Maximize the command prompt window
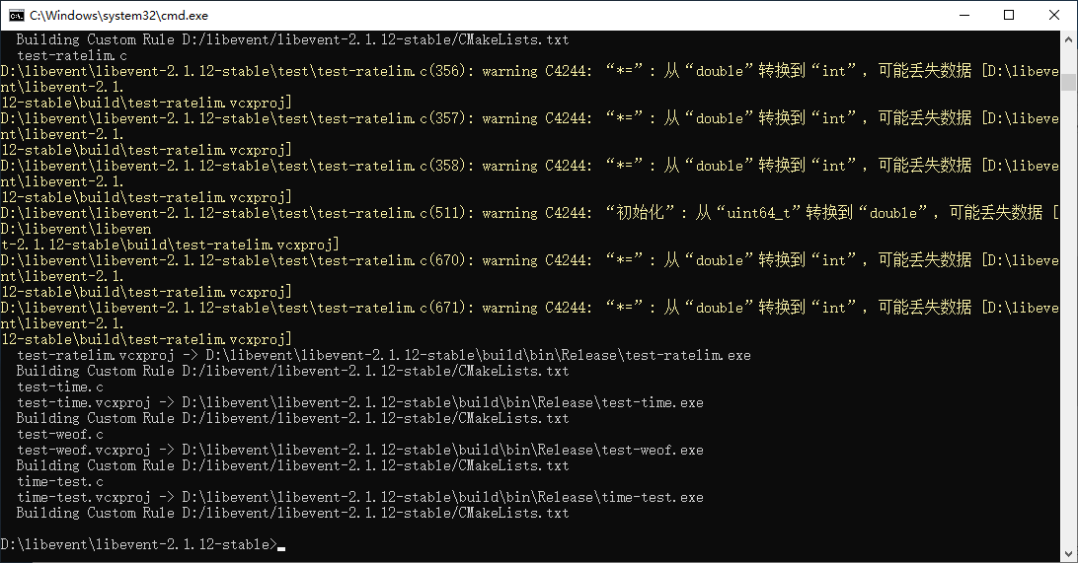This screenshot has width=1078, height=563. click(x=1008, y=15)
